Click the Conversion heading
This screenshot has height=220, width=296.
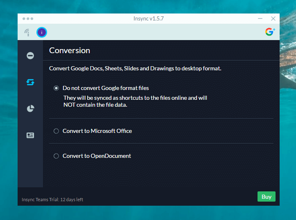click(x=70, y=51)
